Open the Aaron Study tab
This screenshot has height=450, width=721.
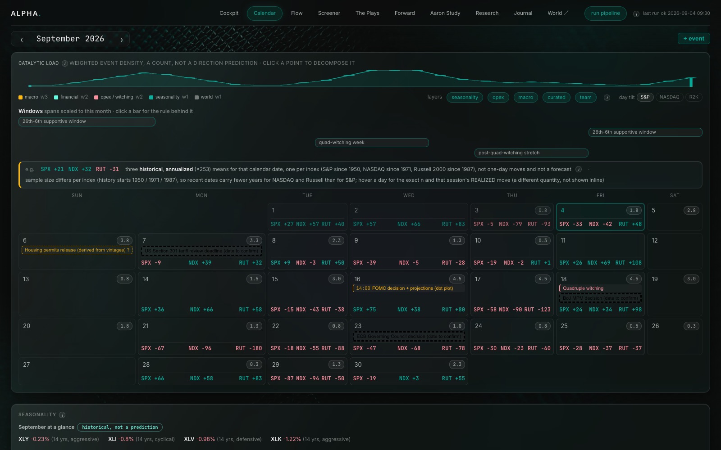(445, 13)
